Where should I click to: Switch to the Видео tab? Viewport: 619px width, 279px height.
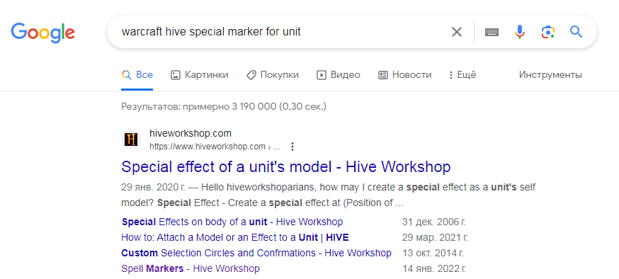(x=339, y=75)
